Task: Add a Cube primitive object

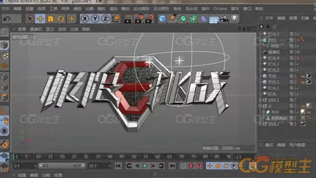Action: pyautogui.click(x=162, y=19)
